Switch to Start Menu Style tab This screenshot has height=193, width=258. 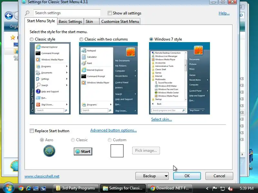click(x=41, y=21)
